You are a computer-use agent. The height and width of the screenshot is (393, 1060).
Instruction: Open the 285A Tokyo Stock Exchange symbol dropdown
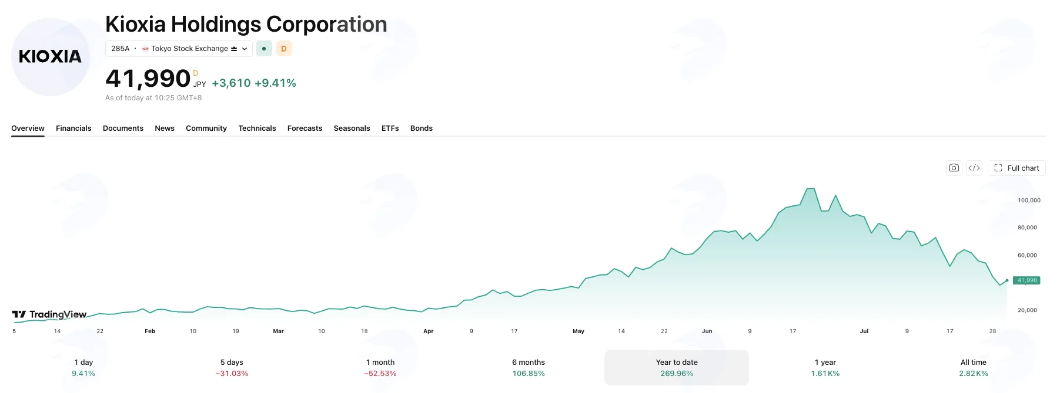(179, 49)
